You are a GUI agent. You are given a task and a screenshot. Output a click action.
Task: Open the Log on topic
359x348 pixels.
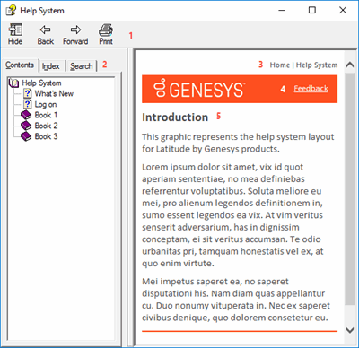coord(46,104)
